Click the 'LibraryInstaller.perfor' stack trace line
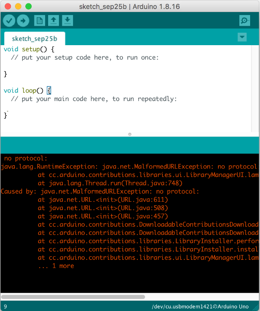Image resolution: width=260 pixels, height=311 pixels. coord(148,241)
